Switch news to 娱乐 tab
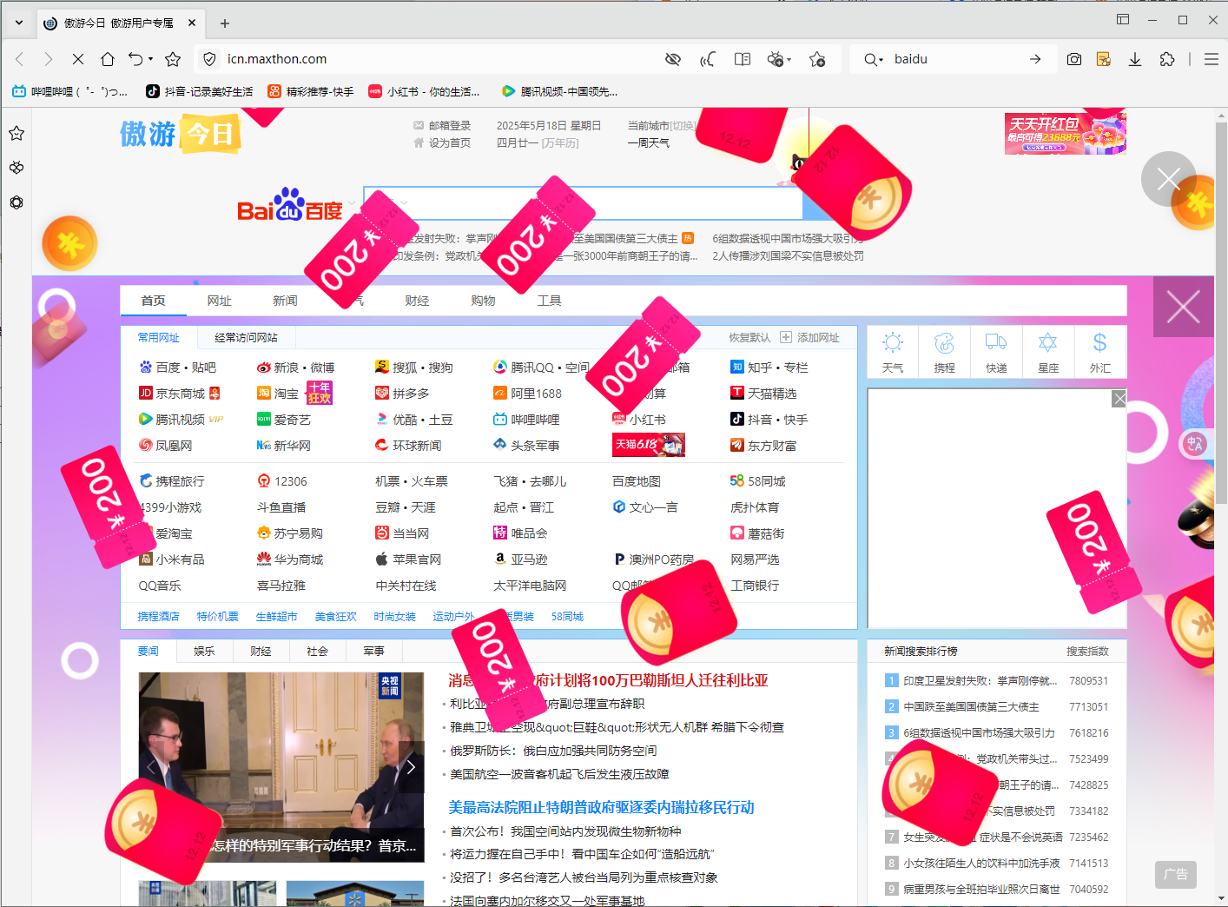The image size is (1228, 907). [x=204, y=652]
